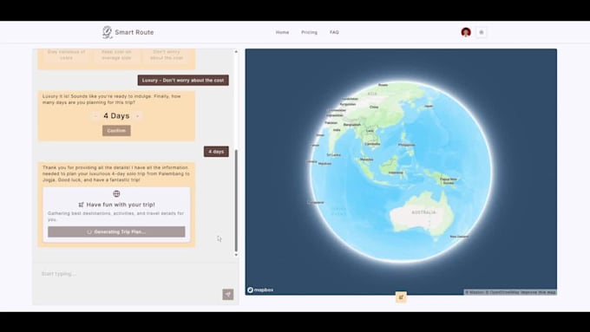Click the 4 Days counter value
Viewport: 590px width, 332px height.
[x=116, y=116]
